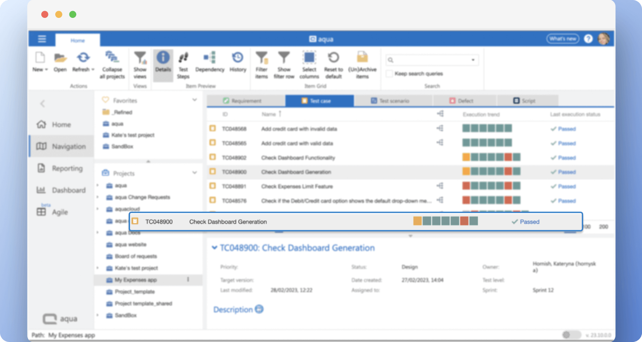This screenshot has height=342, width=642.
Task: Click the dependency icon for TC048891
Action: [440, 186]
